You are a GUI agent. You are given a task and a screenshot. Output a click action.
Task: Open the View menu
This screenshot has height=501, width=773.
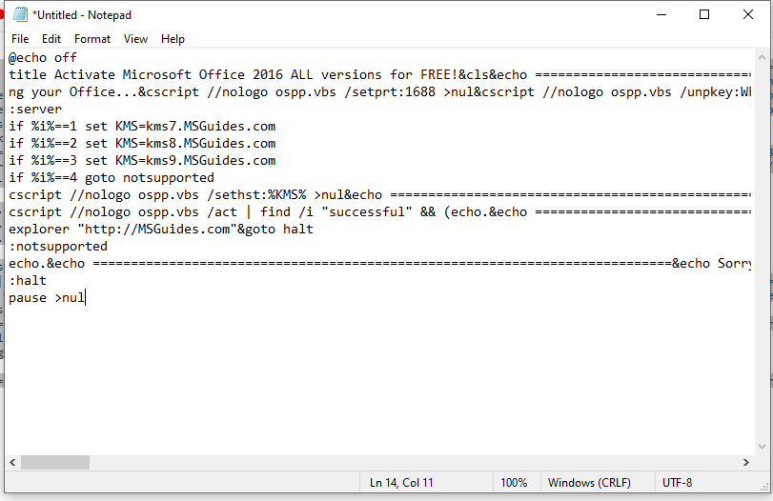click(136, 39)
